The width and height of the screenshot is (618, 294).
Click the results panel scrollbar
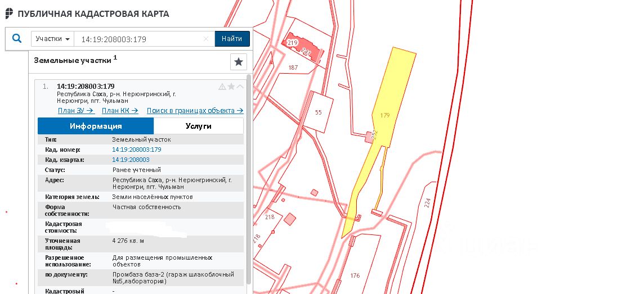pyautogui.click(x=249, y=179)
